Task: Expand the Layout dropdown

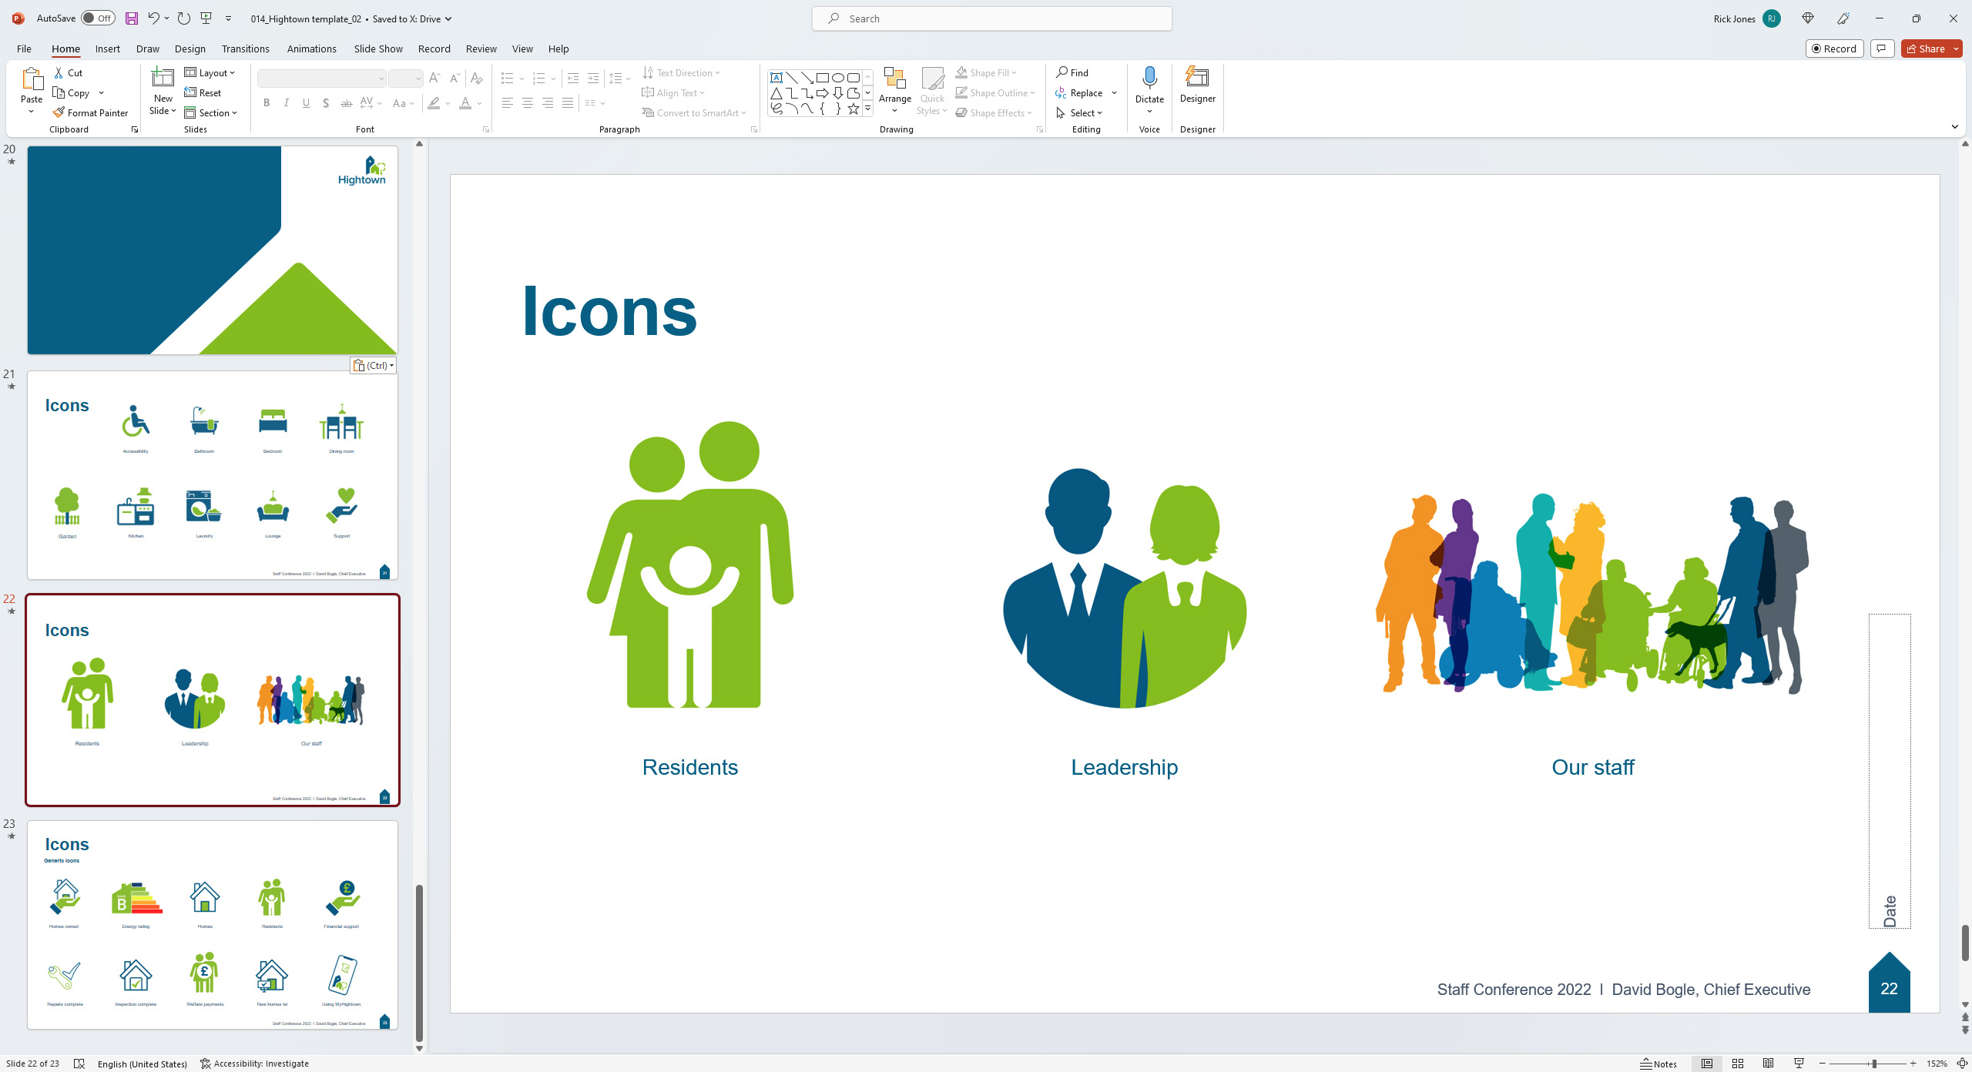Action: pos(210,72)
